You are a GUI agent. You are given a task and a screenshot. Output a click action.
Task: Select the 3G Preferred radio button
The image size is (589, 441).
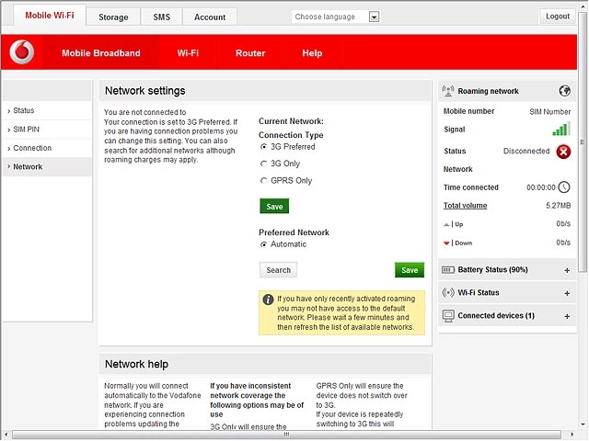(264, 147)
